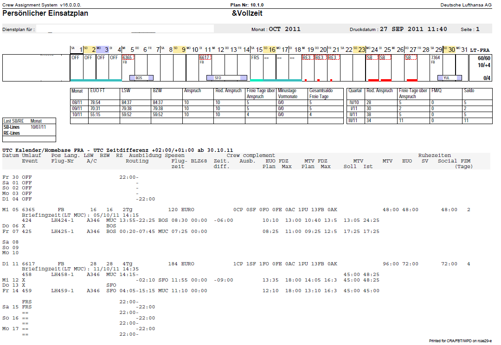Click the SB standby block on day 24
The height and width of the screenshot is (345, 501).
(x=372, y=58)
